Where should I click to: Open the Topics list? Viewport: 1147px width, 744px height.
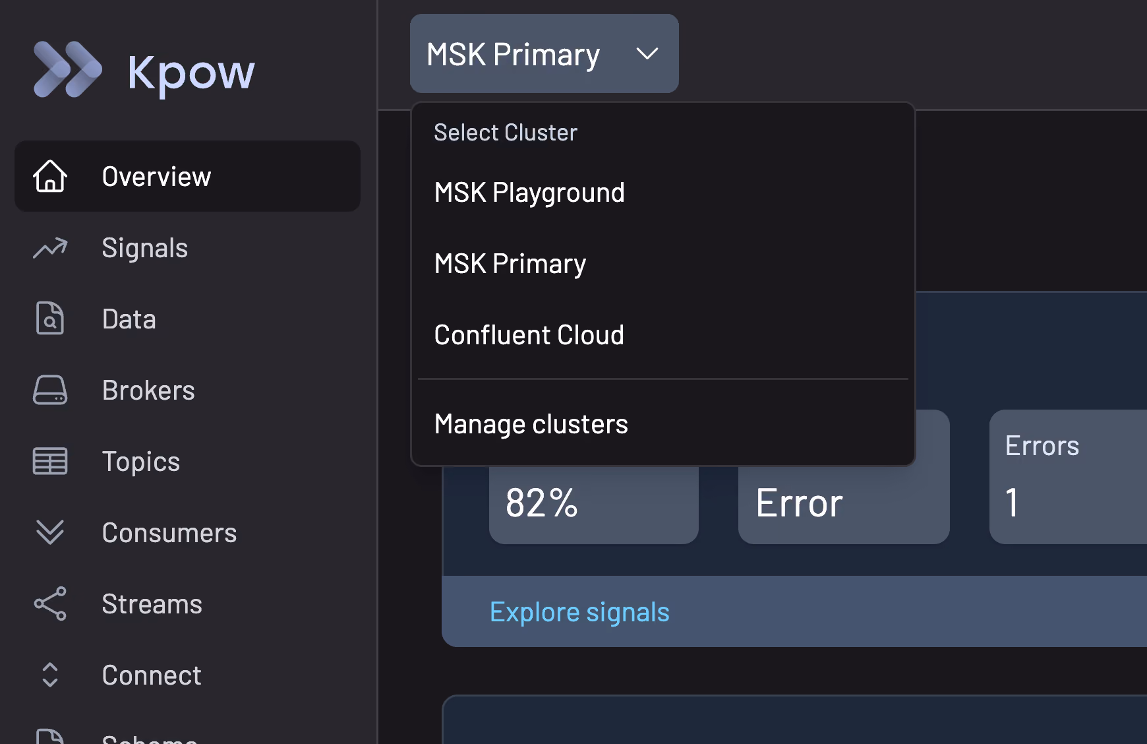(187, 461)
